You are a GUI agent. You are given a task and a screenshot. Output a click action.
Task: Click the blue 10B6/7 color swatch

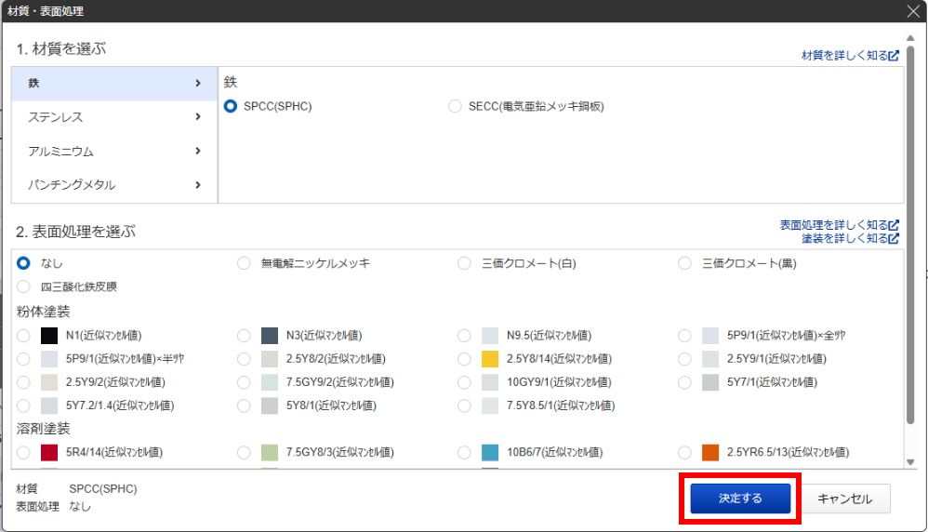[x=490, y=453]
